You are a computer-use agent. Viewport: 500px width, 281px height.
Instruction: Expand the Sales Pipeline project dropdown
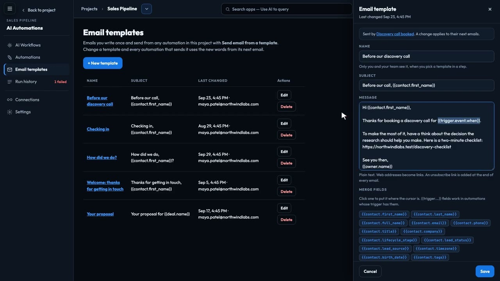146,9
